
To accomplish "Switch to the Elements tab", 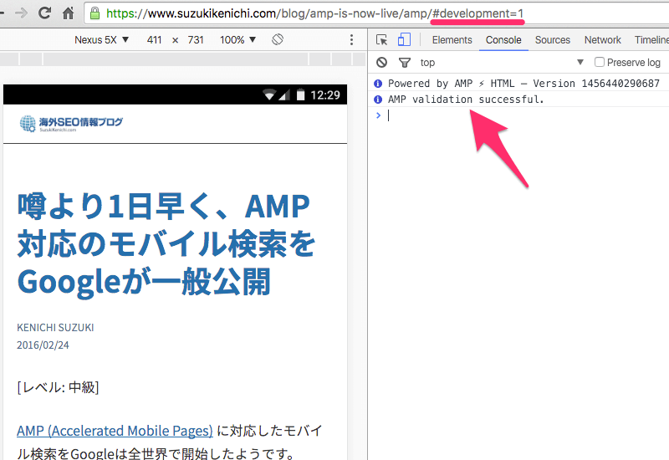I will coord(452,39).
